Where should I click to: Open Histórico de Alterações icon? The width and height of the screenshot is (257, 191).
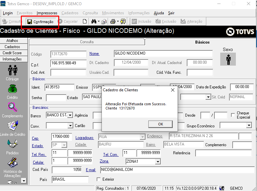(x=13, y=163)
